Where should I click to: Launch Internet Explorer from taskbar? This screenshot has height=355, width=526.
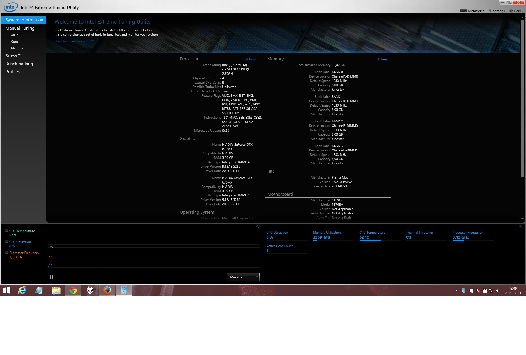click(22, 290)
